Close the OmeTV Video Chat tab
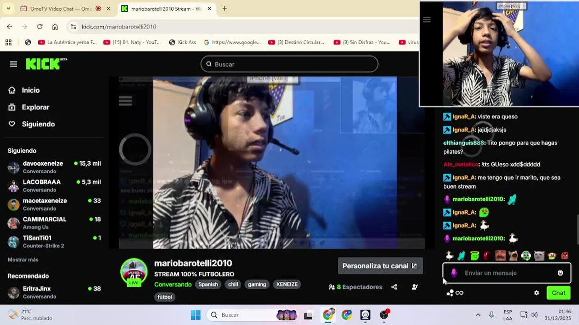579x325 pixels. point(108,9)
